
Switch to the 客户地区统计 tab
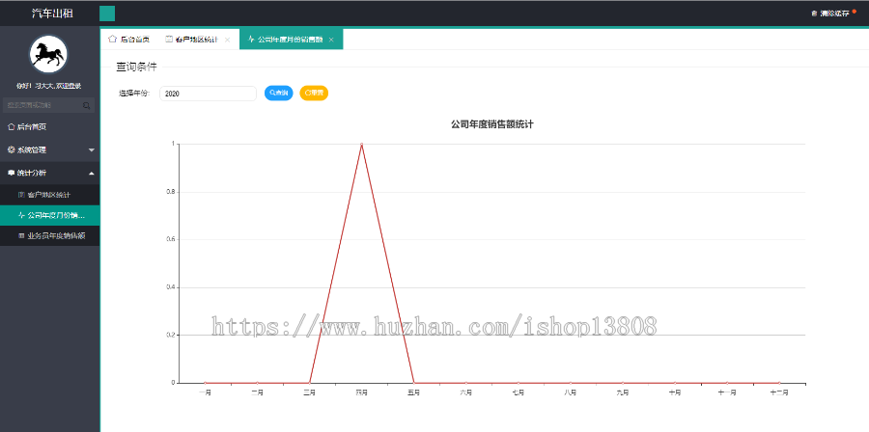point(195,40)
